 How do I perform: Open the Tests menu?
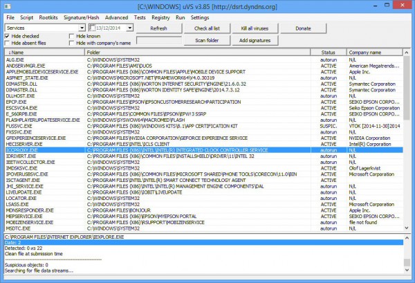[140, 17]
